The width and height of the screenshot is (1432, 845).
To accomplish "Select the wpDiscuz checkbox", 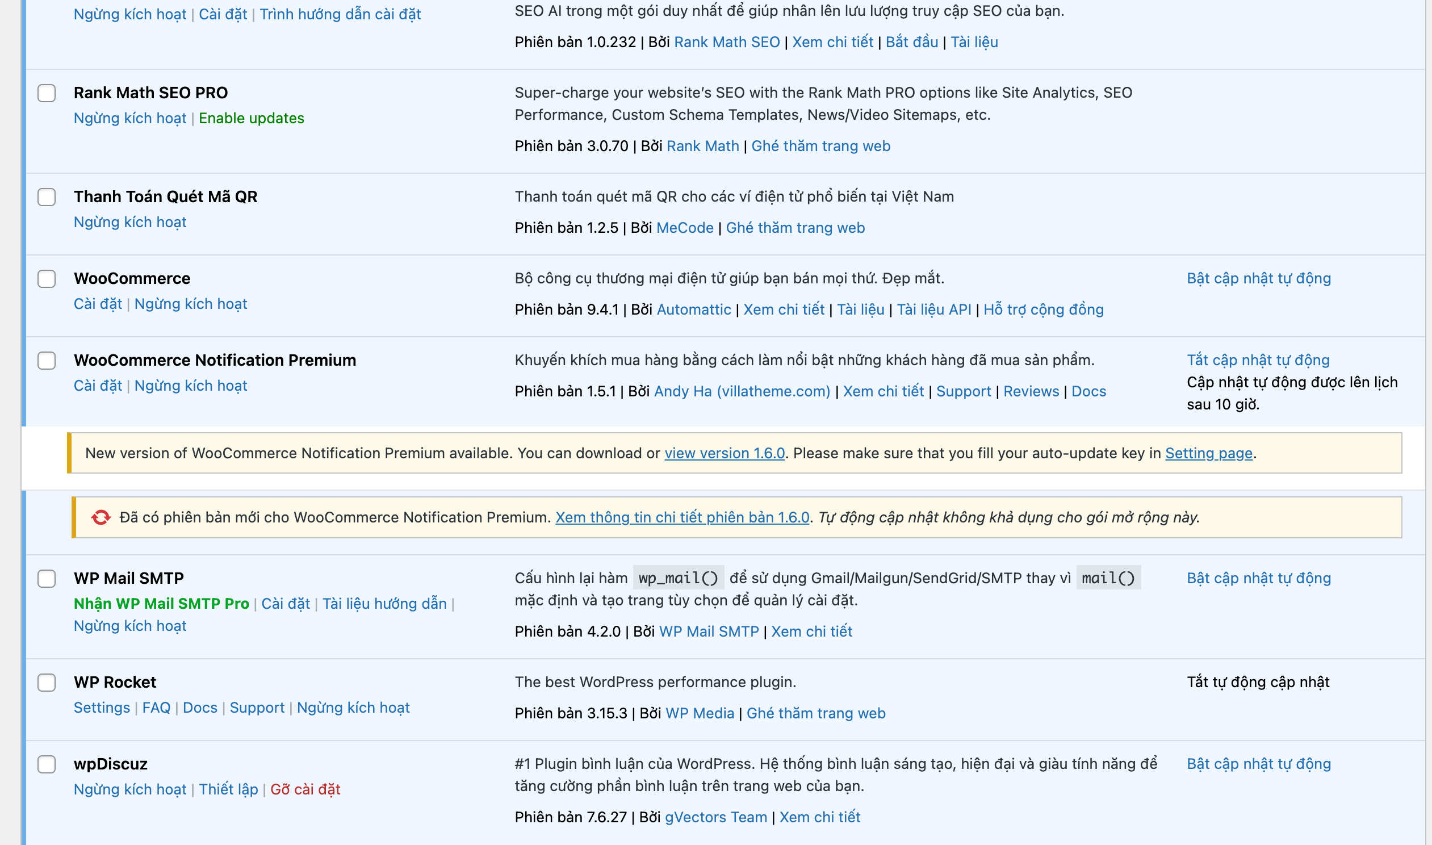I will tap(46, 766).
